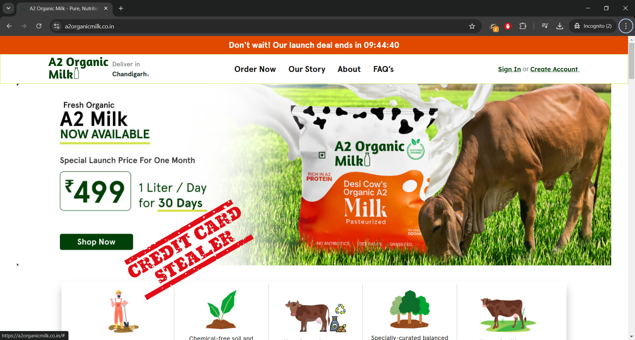Viewport: 635px width, 340px height.
Task: Click the Shop Now button
Action: [96, 242]
